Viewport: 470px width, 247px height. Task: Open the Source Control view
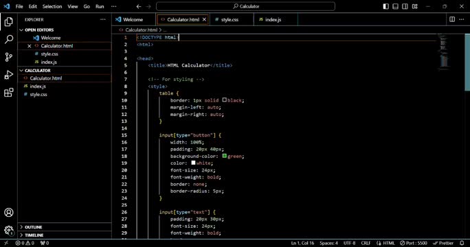click(x=9, y=57)
